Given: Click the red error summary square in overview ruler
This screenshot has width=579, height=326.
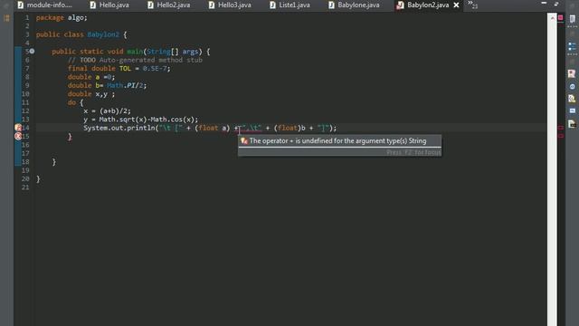Looking at the screenshot, I should (x=561, y=17).
